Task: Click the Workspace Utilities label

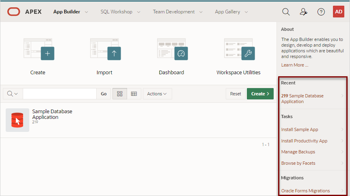Action: (238, 73)
